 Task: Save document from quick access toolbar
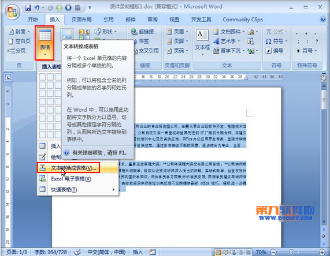click(x=28, y=7)
